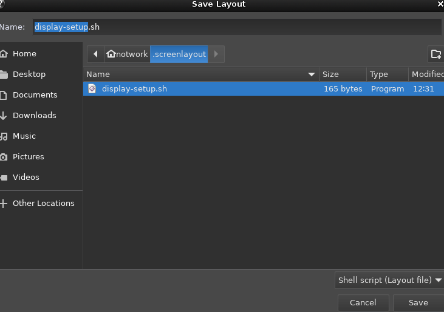Screen dimensions: 444x312
Task: Click the Downloads arrow icon in sidebar
Action: 4,116
